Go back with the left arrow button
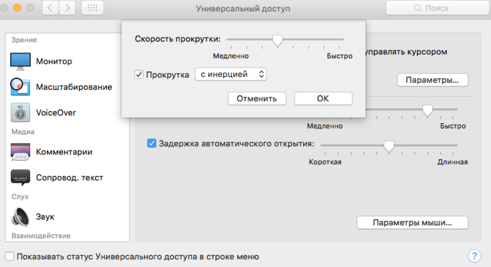This screenshot has width=491, height=267. pos(50,8)
